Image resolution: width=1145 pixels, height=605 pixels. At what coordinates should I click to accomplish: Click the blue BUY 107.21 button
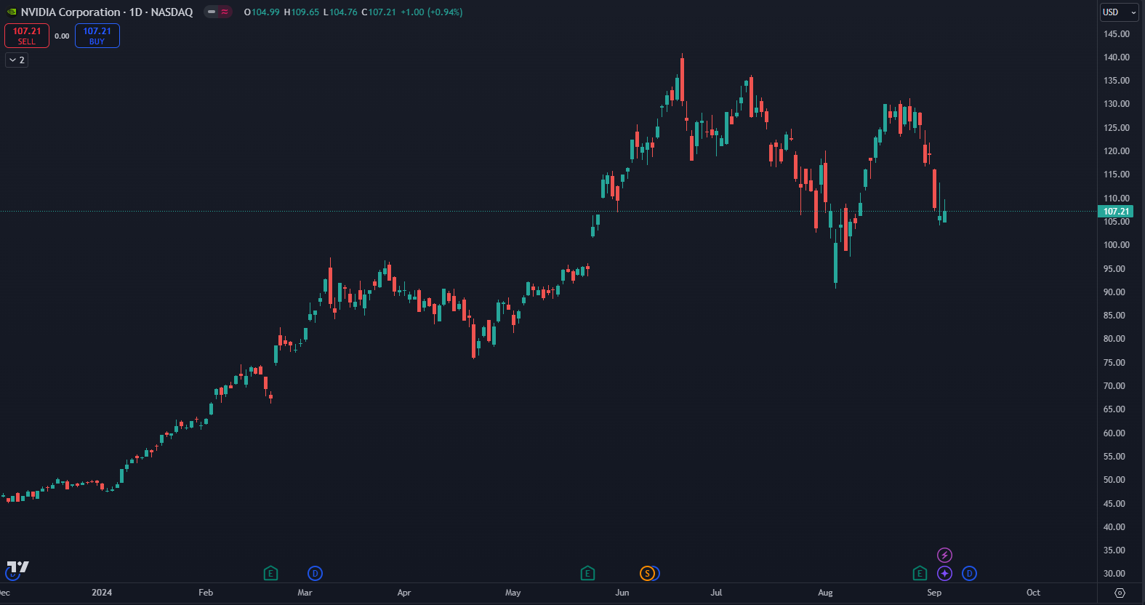[97, 36]
